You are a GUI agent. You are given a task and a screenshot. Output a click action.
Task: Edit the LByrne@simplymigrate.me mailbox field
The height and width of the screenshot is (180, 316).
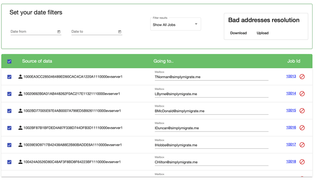click(211, 94)
